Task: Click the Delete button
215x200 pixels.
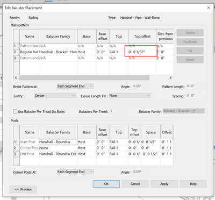Action: 190,33
